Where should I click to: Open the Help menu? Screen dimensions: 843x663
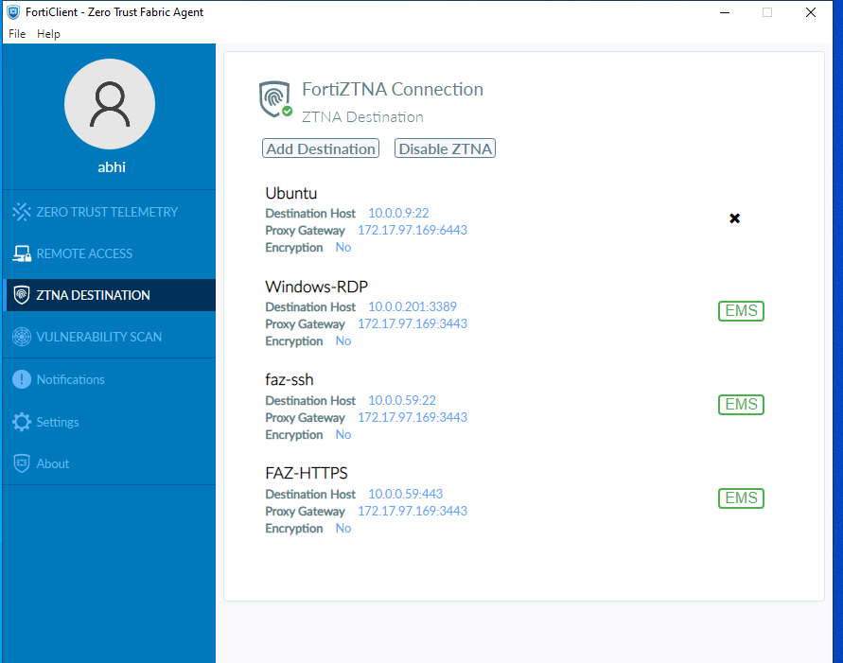point(48,34)
